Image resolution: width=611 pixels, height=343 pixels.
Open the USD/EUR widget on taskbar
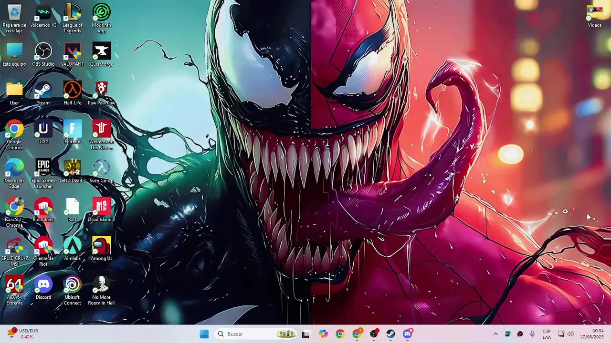[23, 334]
